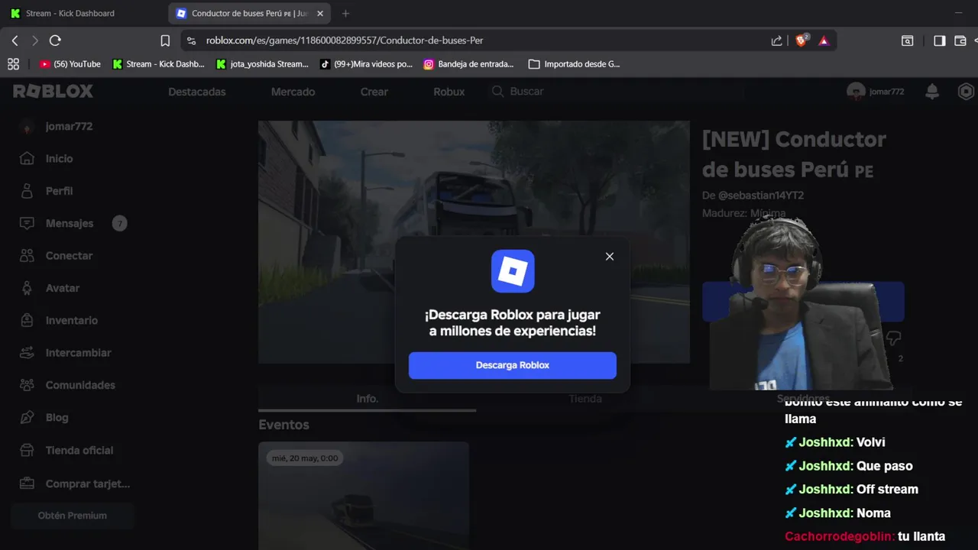Viewport: 978px width, 550px height.
Task: Click the Roblox logo in header
Action: 53,92
